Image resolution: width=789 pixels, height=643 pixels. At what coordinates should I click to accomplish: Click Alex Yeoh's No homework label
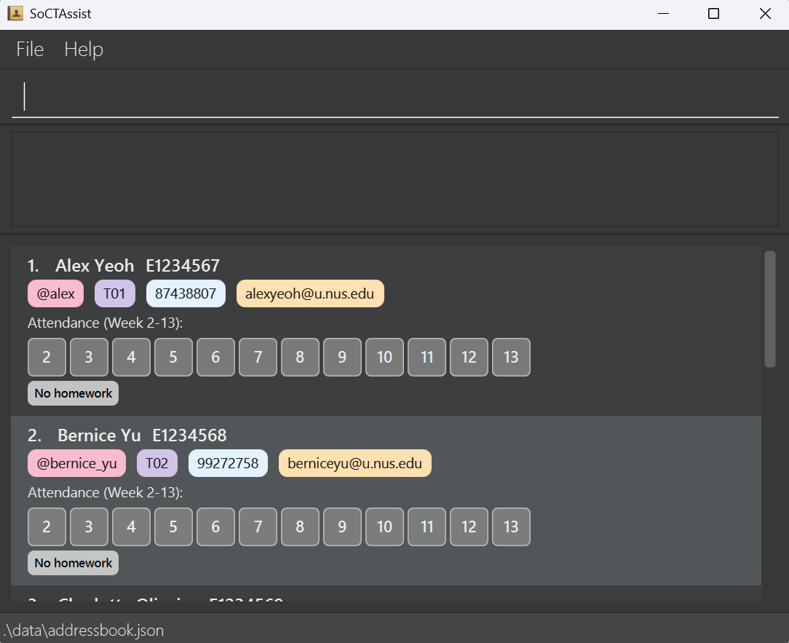74,393
